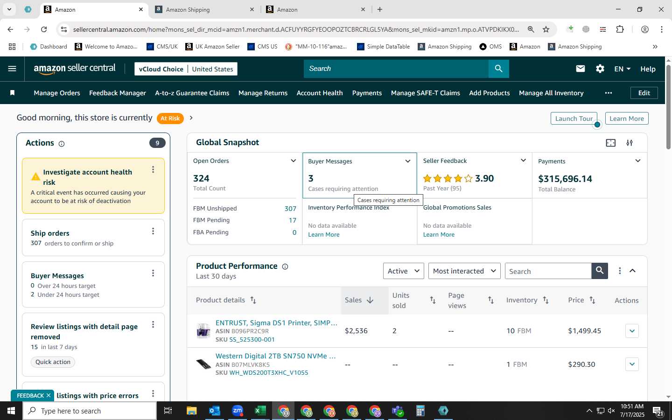Close the FEEDBACK tab with X
Viewport: 672px width, 420px height.
tap(49, 395)
